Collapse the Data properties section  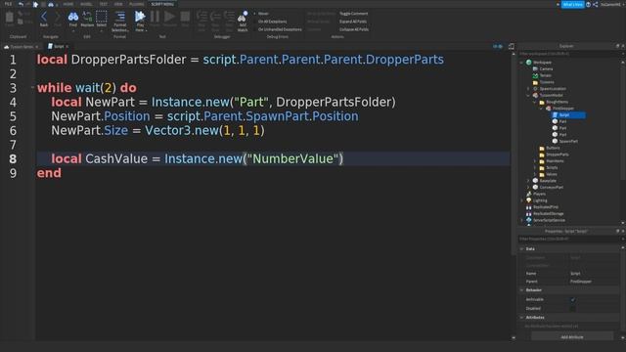pyautogui.click(x=521, y=248)
